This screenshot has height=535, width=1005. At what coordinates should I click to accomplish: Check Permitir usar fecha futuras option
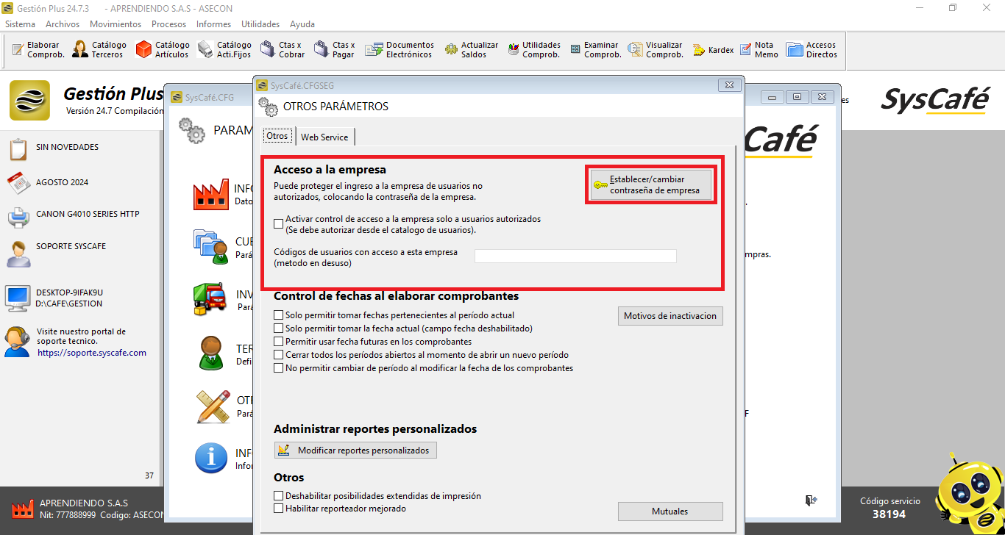pos(278,342)
